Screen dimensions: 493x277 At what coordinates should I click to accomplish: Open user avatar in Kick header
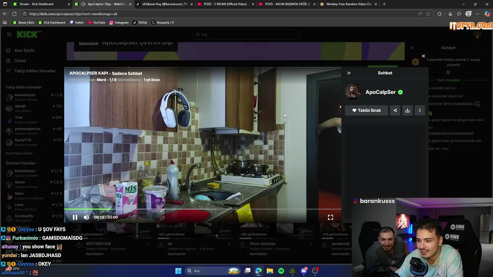(x=478, y=35)
